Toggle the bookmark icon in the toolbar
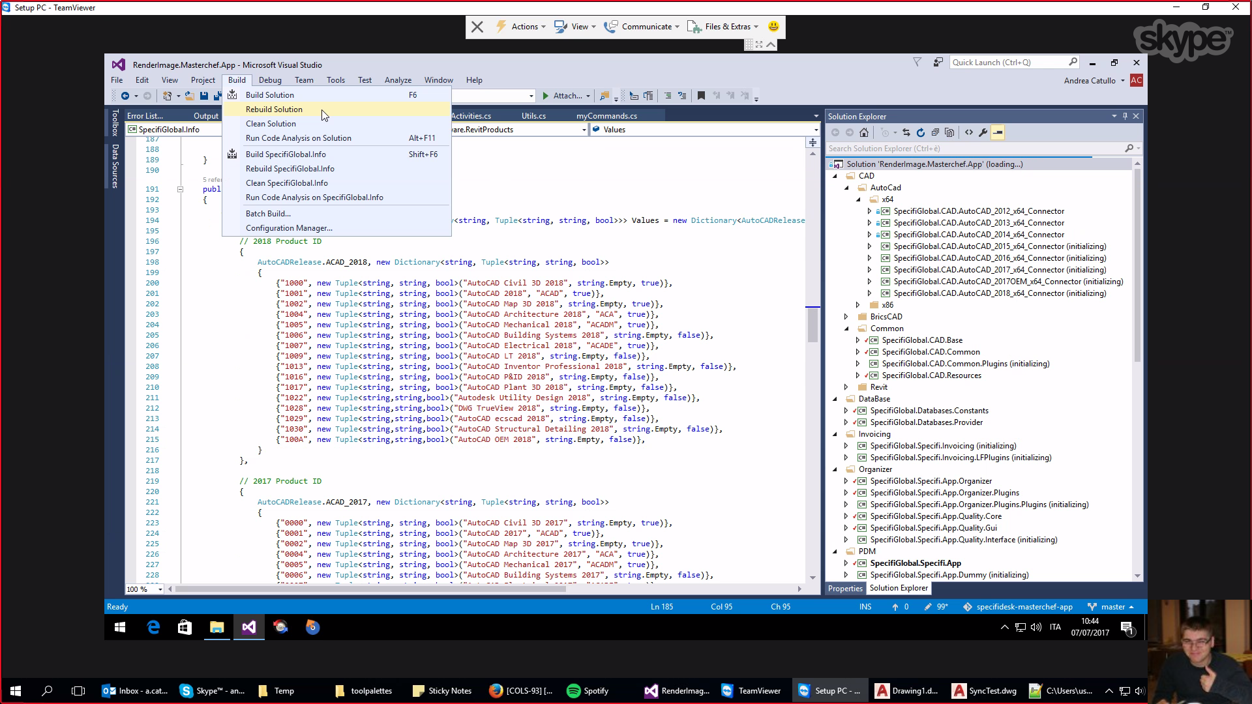The image size is (1252, 704). [x=701, y=96]
